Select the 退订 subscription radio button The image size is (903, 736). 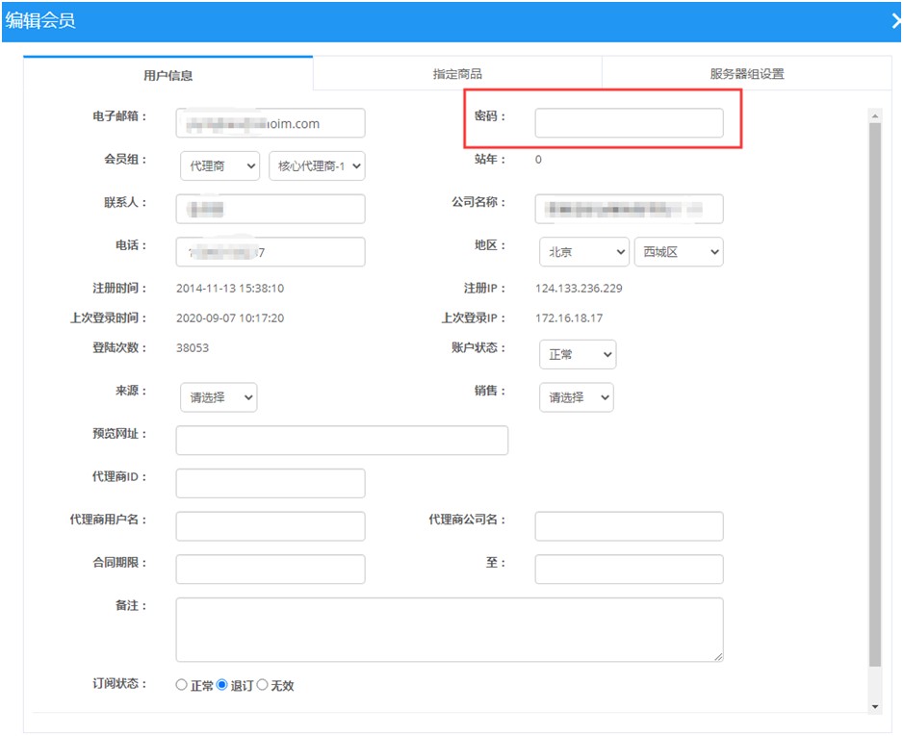[x=222, y=685]
